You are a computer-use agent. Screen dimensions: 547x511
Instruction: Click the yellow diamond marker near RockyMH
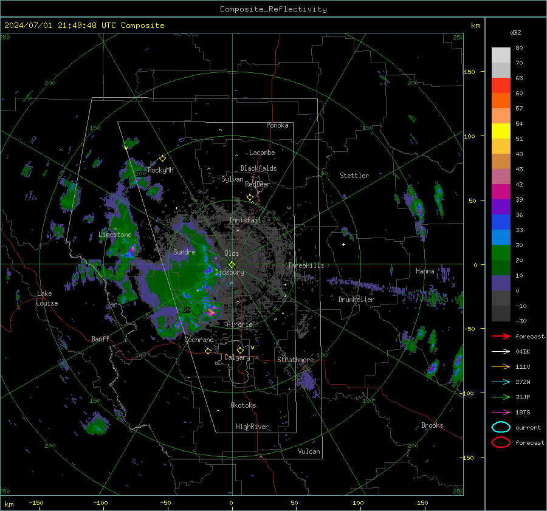162,159
